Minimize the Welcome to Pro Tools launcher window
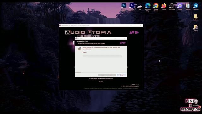202x114 pixels. 131,25
